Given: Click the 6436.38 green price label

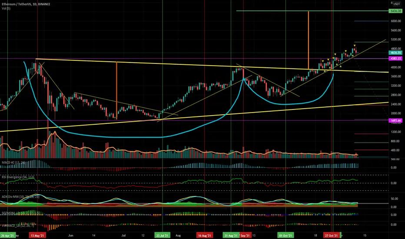Looking at the screenshot, I should (x=395, y=11).
